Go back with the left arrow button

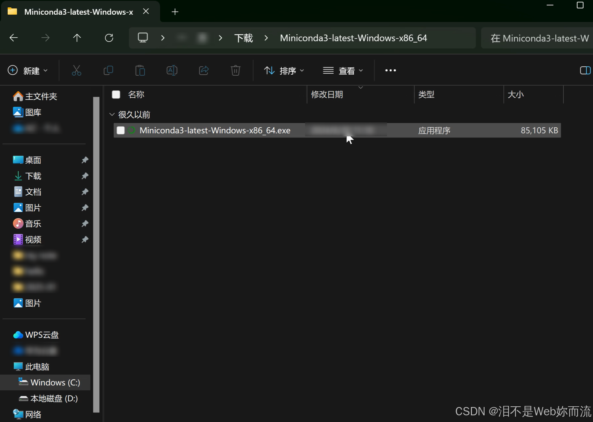14,38
